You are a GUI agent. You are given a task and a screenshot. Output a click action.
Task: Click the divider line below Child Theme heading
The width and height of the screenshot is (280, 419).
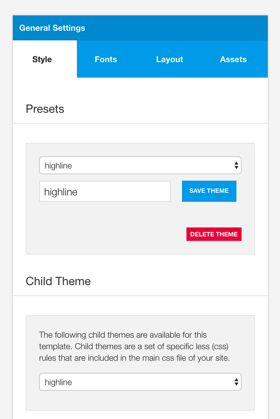140,296
